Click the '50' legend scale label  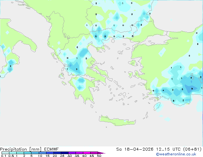pyautogui.click(x=99, y=156)
